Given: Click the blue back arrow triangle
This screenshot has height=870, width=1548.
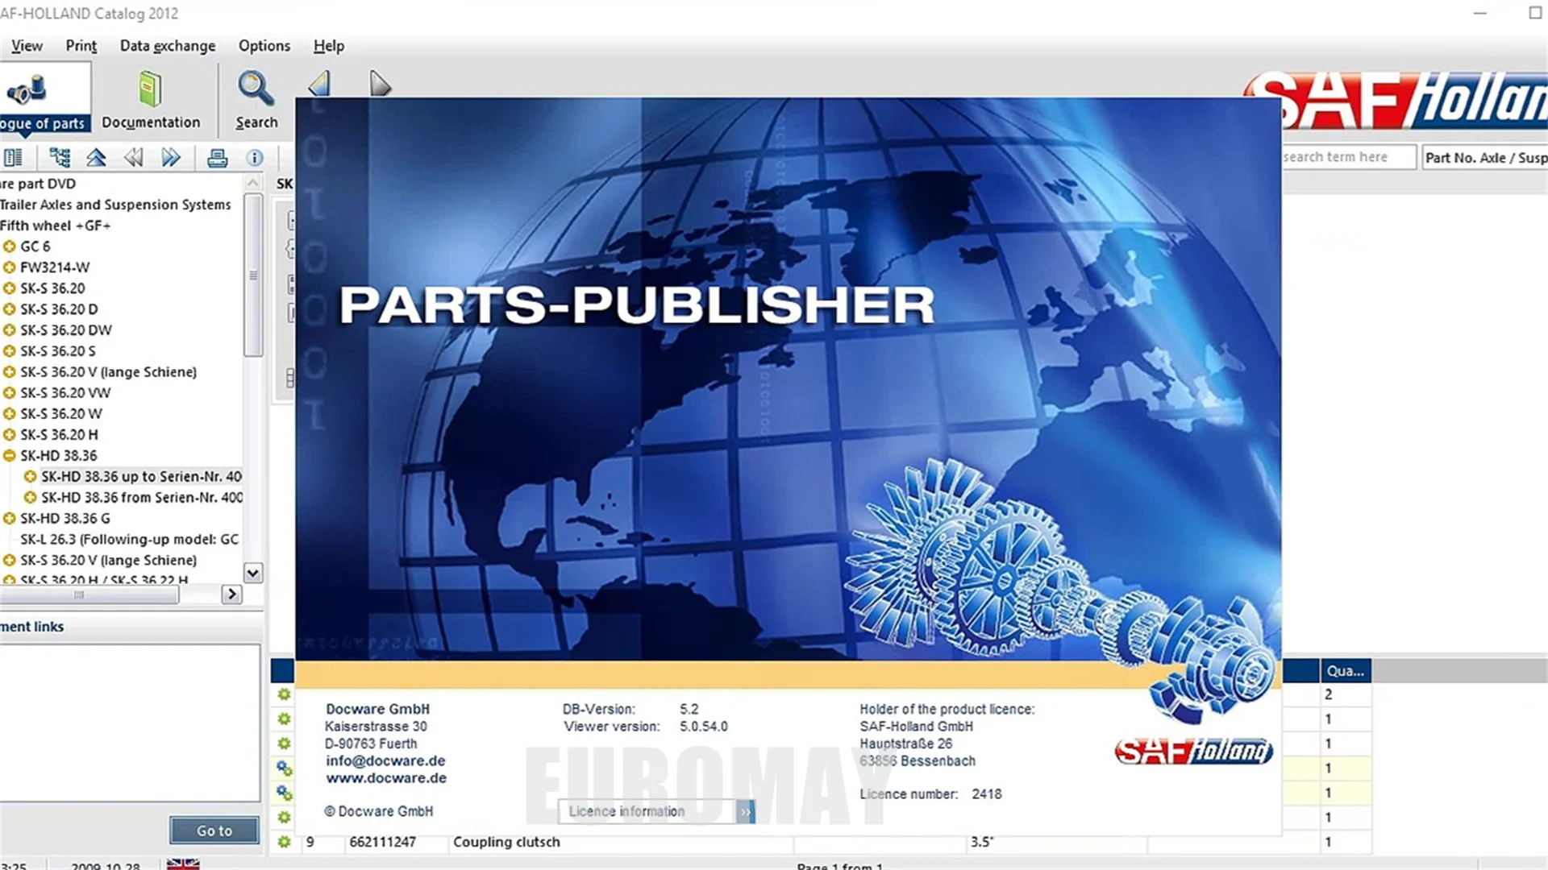Looking at the screenshot, I should point(320,84).
